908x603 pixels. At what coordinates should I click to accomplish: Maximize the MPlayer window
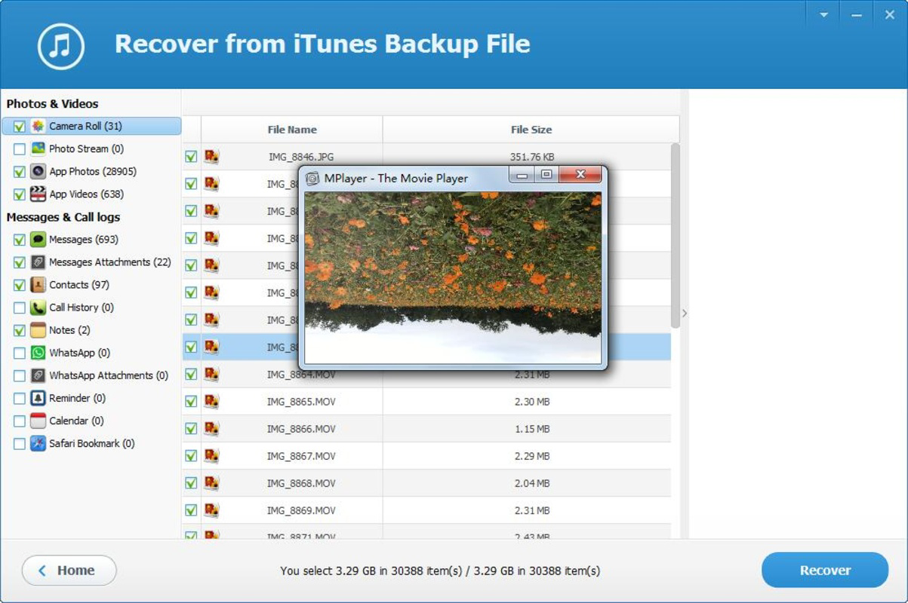point(546,175)
